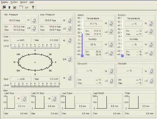The image size is (157, 119).
Task: Open the Record menu
Action: pyautogui.click(x=24, y=2)
